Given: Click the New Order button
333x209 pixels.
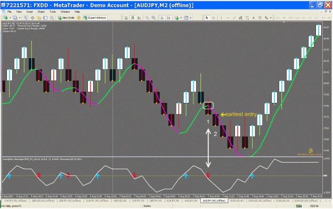Looking at the screenshot, I should point(66,18).
